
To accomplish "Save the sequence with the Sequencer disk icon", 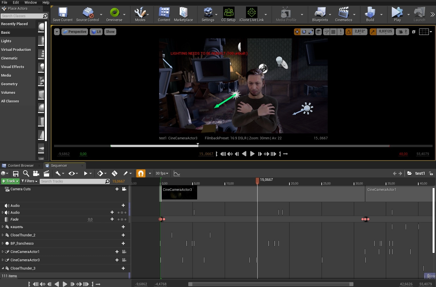I will click(16, 173).
